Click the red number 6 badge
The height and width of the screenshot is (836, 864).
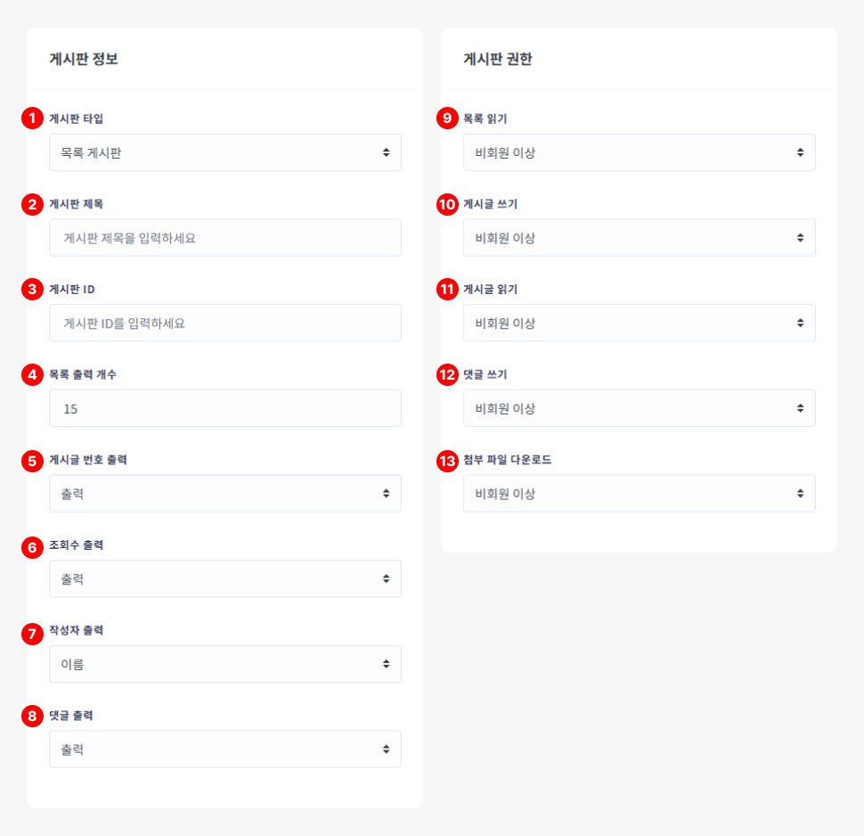tap(33, 545)
